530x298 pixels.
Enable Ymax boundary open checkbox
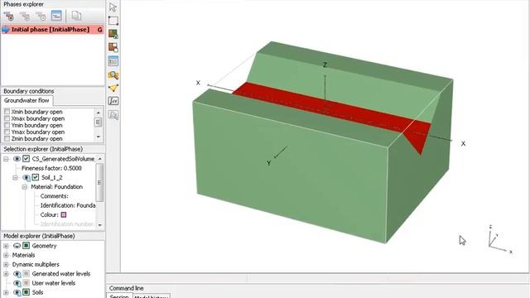point(7,132)
